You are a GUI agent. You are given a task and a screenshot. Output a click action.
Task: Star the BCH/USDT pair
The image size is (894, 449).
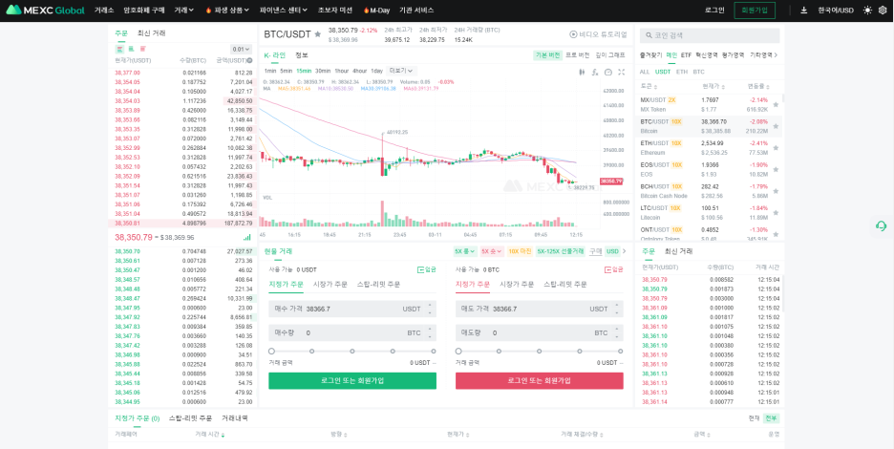tap(776, 191)
